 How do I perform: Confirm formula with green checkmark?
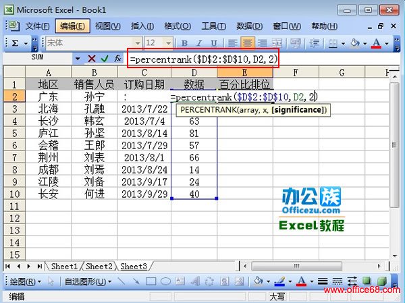tap(105, 59)
